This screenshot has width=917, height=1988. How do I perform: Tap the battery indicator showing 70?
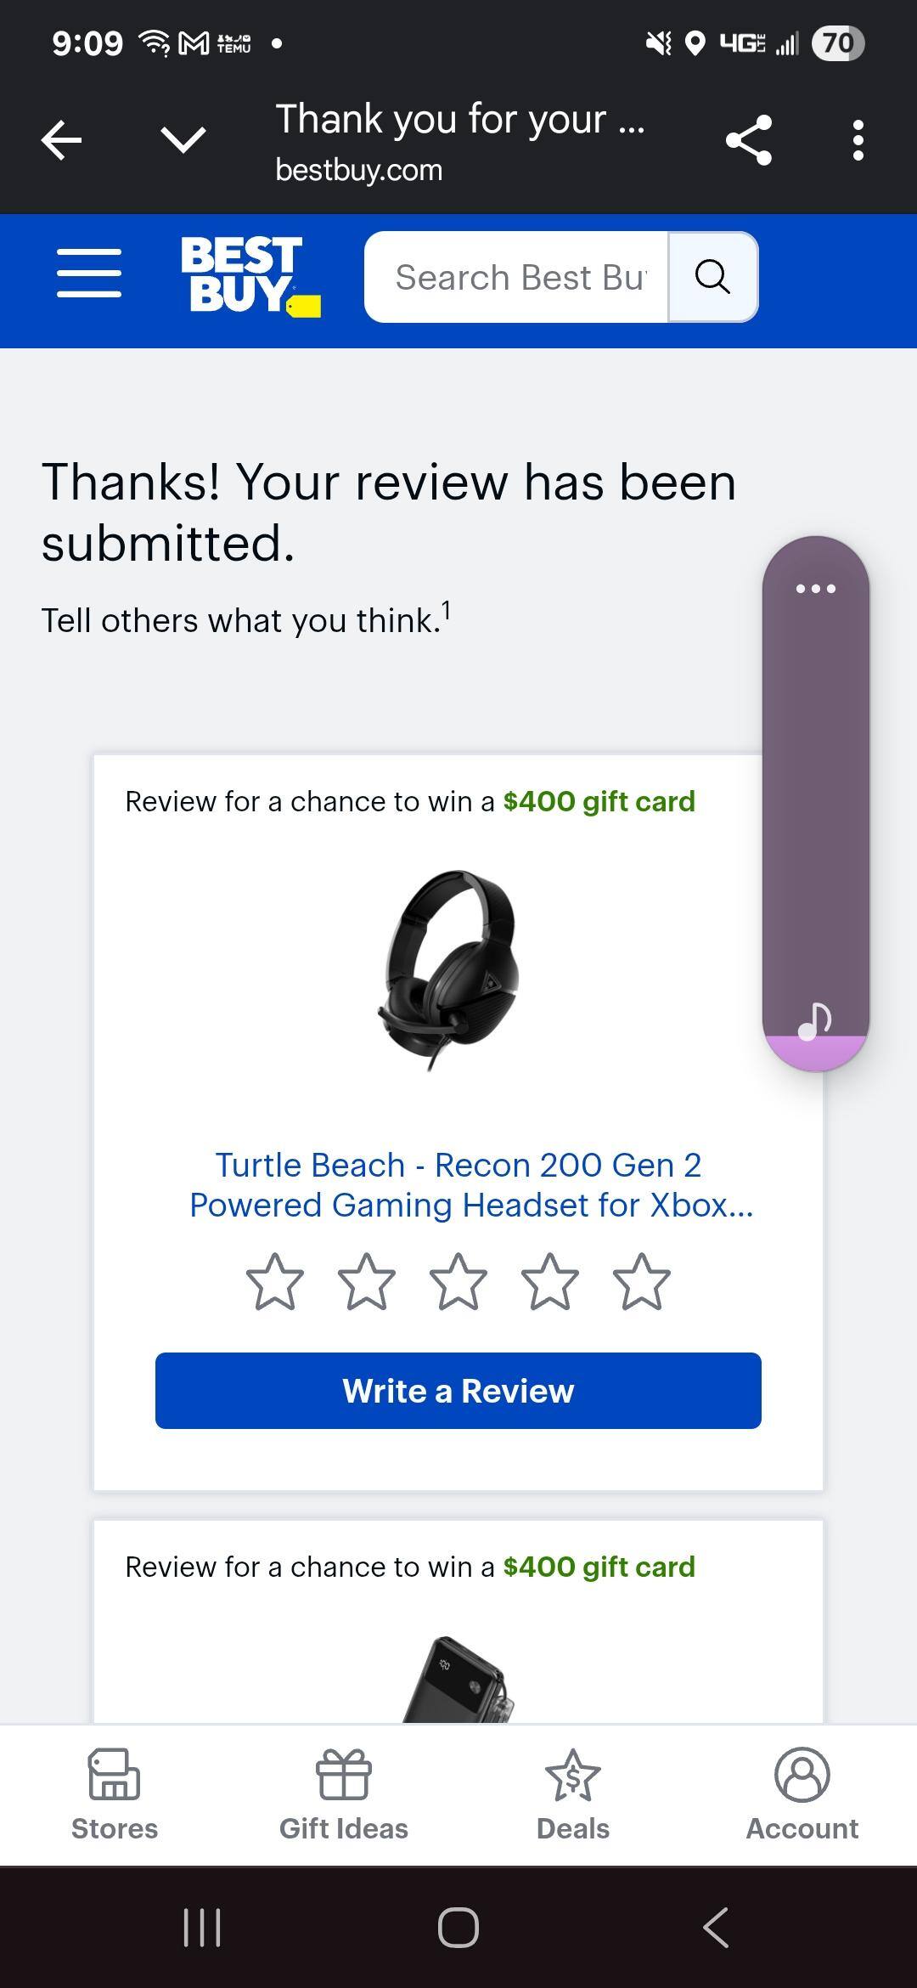pos(837,42)
